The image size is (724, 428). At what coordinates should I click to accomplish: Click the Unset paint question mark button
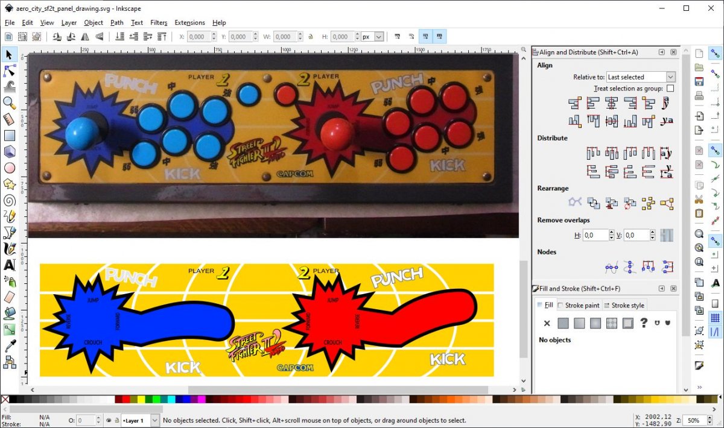pos(644,323)
